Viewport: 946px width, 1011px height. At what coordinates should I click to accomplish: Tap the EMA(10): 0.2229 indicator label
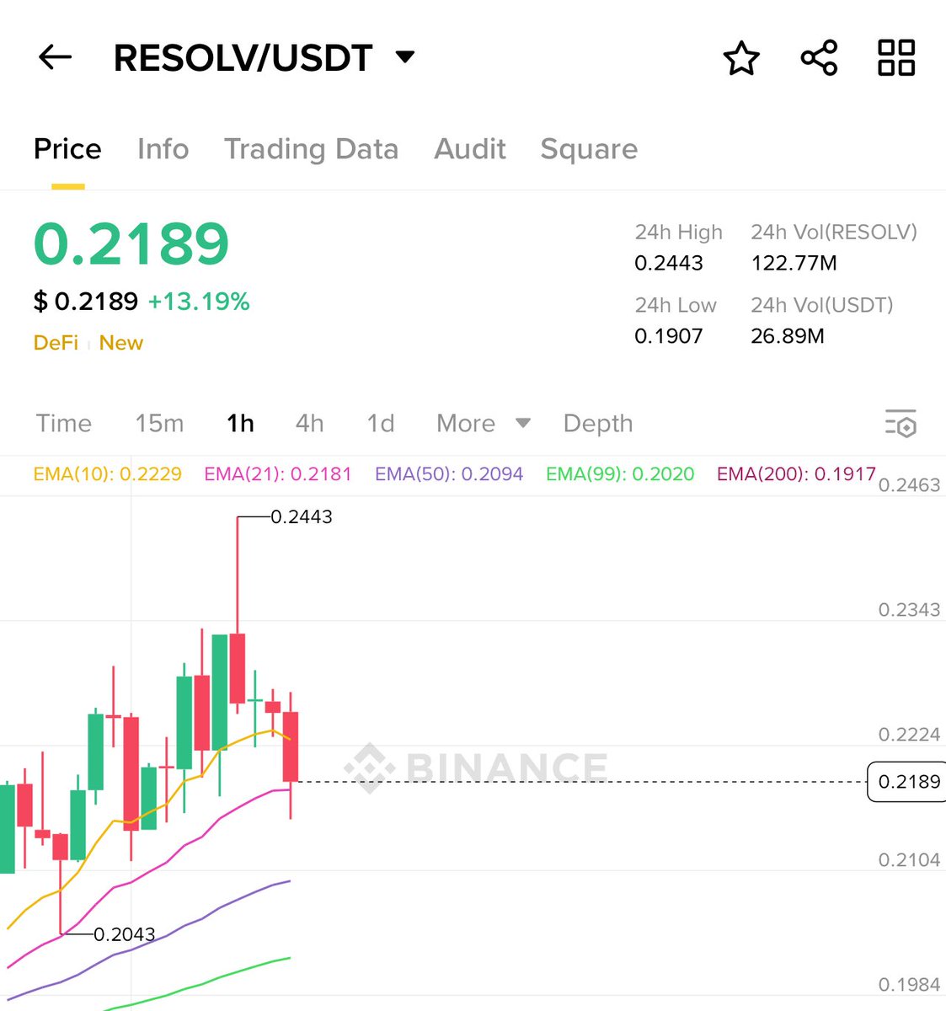coord(108,474)
